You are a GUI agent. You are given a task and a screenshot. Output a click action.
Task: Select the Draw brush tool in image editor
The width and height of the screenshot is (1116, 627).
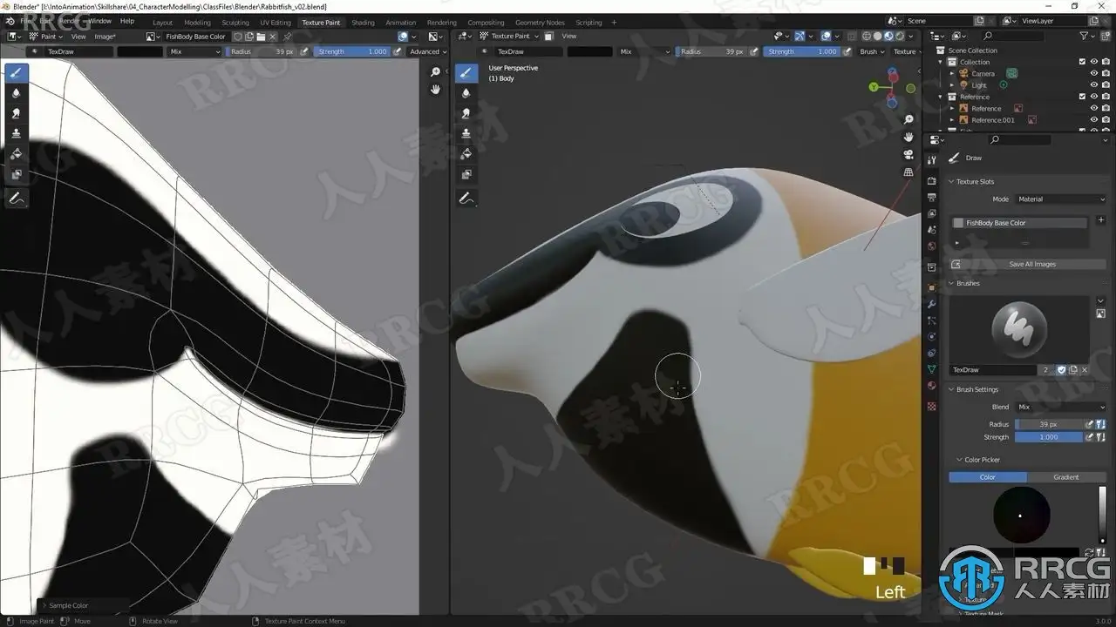[x=16, y=72]
